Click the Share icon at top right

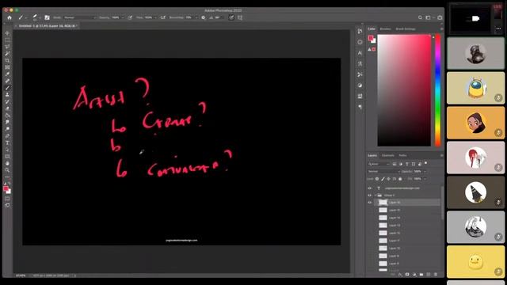440,17
